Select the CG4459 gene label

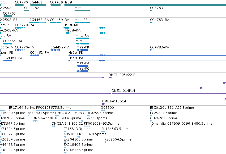tap(57, 2)
